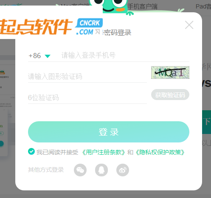Focus the 请输入图形验证码 captcha field
Image resolution: width=211 pixels, height=198 pixels.
click(x=87, y=76)
